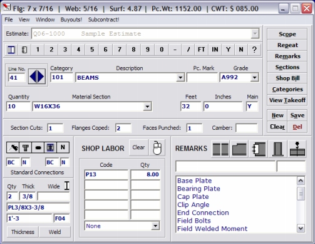Click the Shop Bill button

point(287,78)
